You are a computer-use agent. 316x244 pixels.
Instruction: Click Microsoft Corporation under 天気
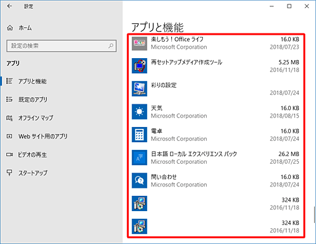(179, 116)
